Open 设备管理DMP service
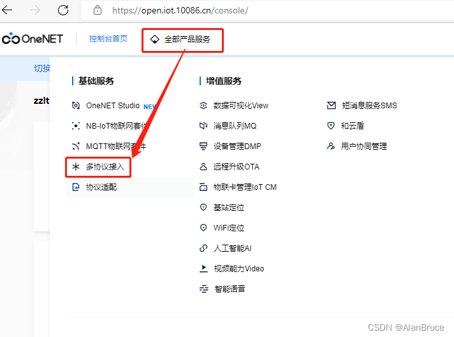454x337 pixels. click(237, 147)
